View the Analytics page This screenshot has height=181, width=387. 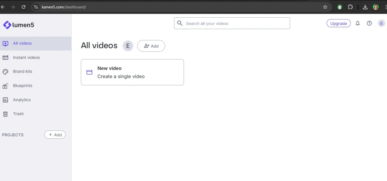coord(22,100)
